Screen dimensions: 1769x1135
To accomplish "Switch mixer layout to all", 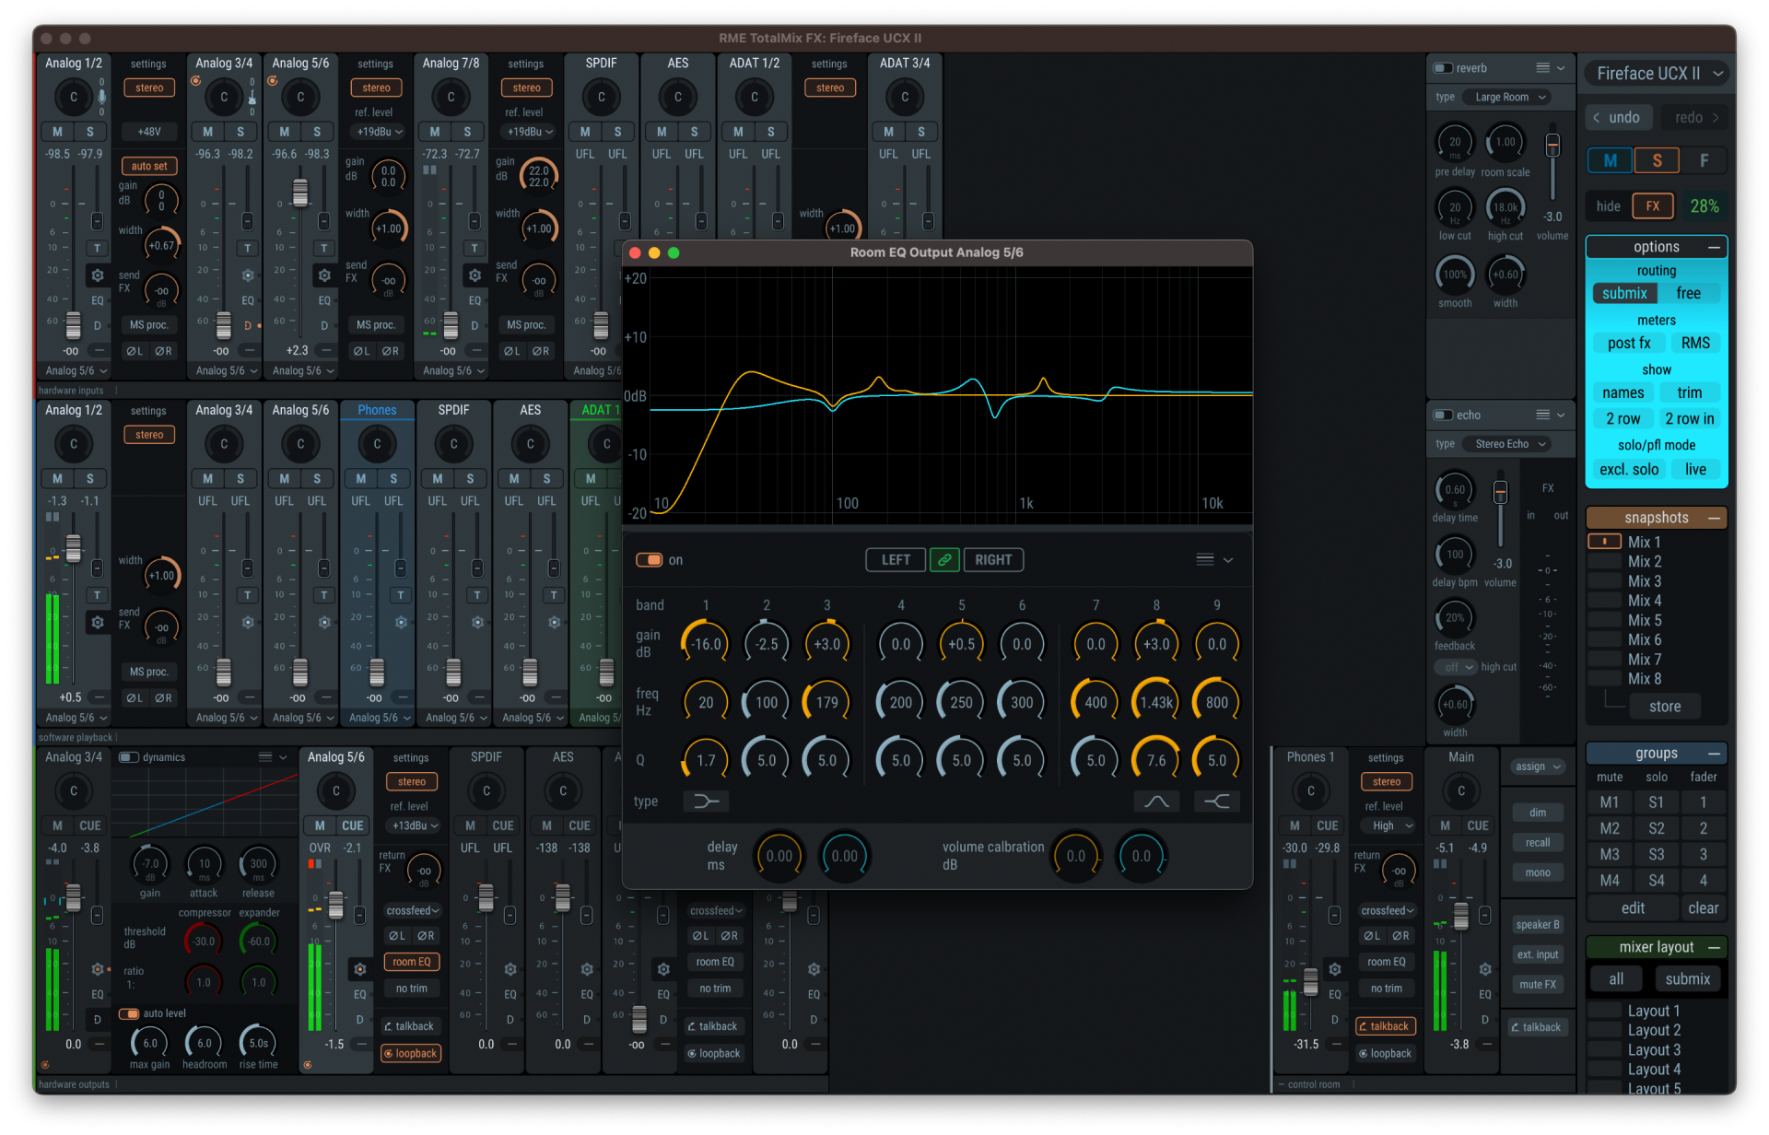I will point(1616,979).
